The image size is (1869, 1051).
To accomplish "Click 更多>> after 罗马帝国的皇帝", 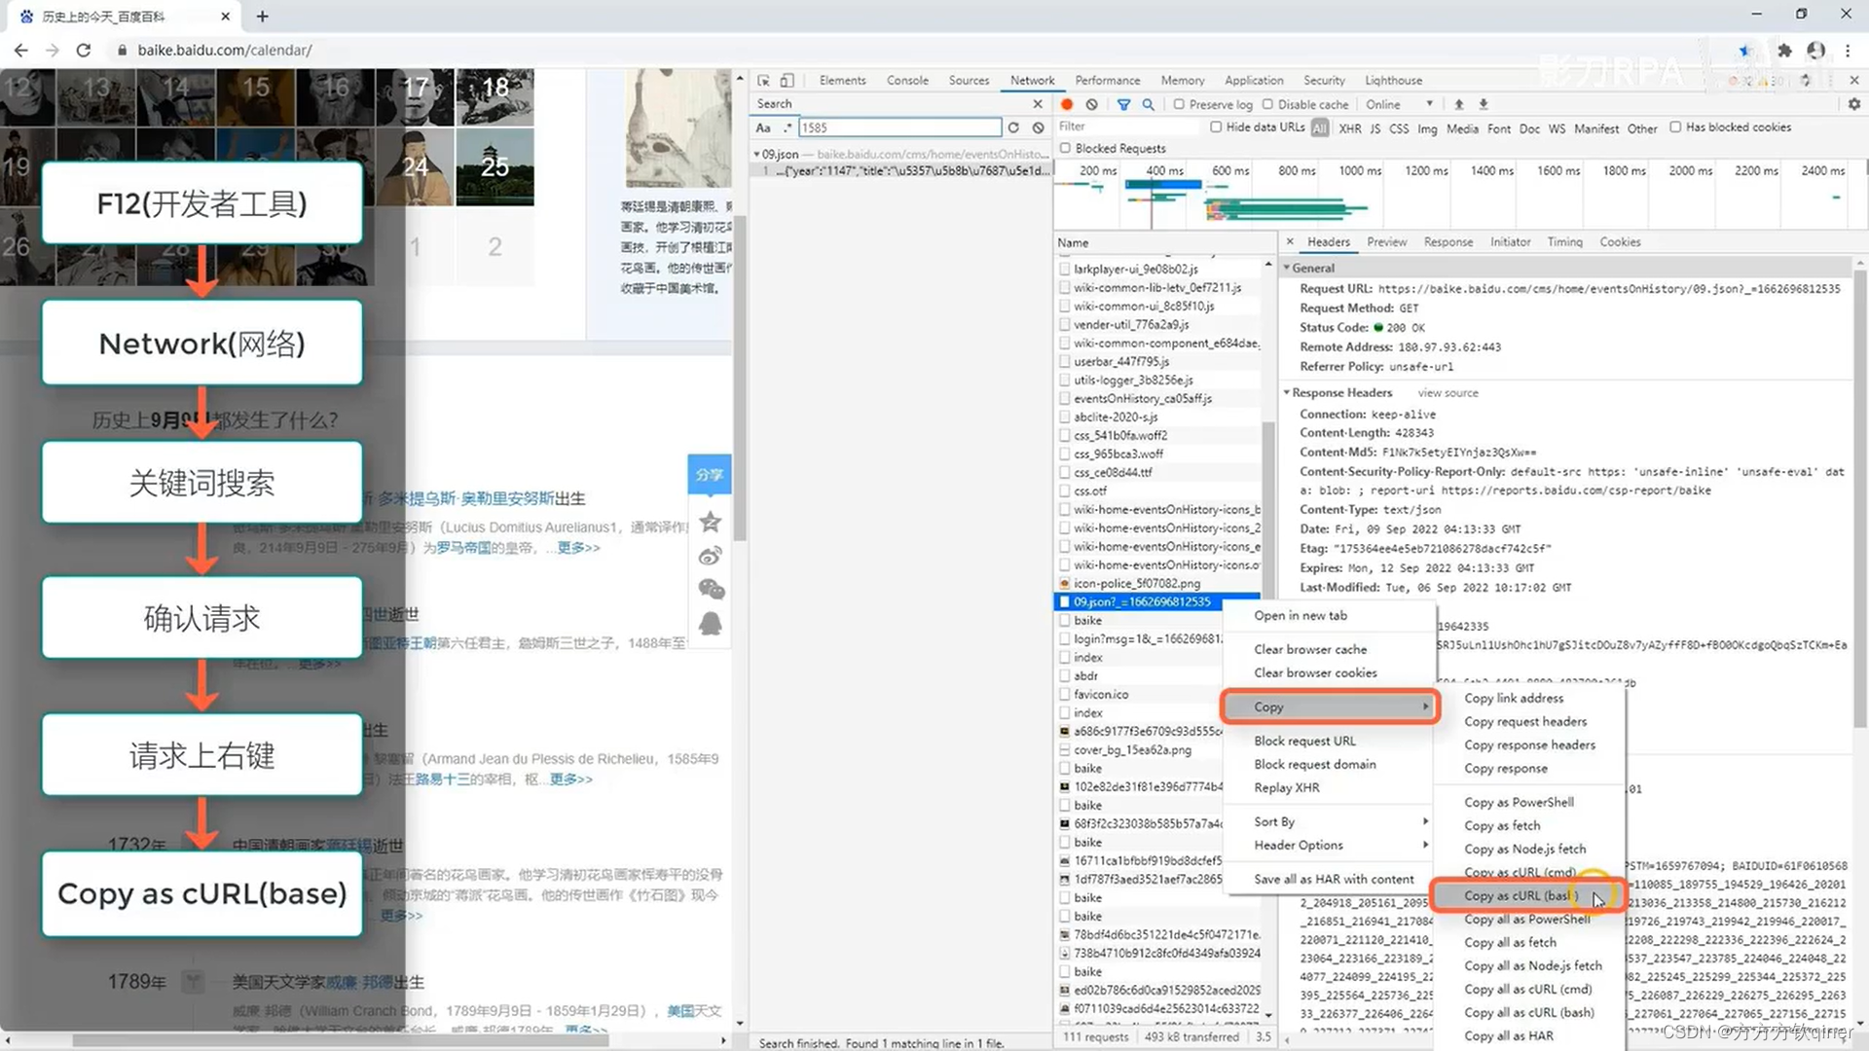I will click(579, 548).
